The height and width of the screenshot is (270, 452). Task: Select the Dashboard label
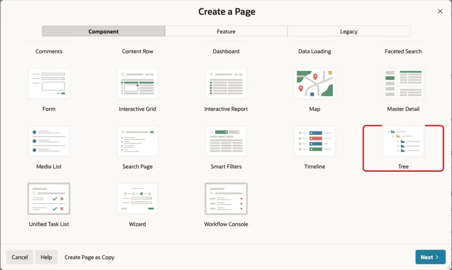click(x=226, y=51)
